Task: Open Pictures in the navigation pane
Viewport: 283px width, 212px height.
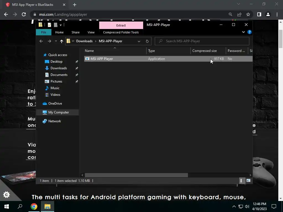Action: [x=56, y=81]
